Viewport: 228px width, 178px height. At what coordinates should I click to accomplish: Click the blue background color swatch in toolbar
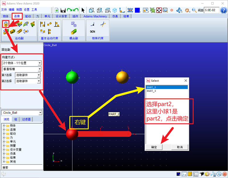point(137,10)
